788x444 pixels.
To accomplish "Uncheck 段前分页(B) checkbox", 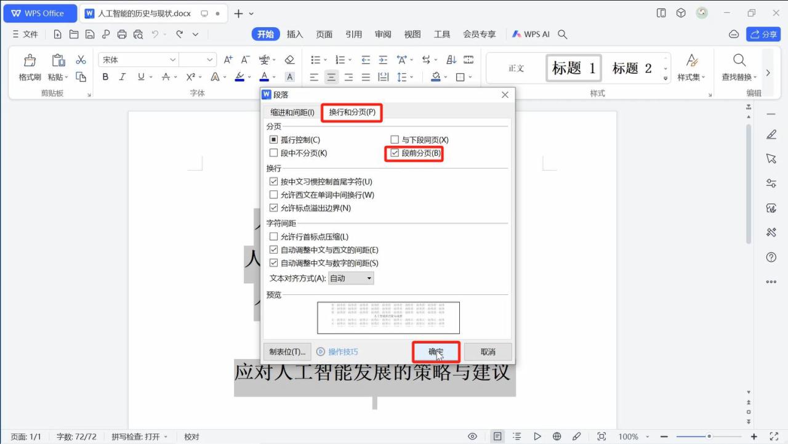I will click(x=395, y=153).
